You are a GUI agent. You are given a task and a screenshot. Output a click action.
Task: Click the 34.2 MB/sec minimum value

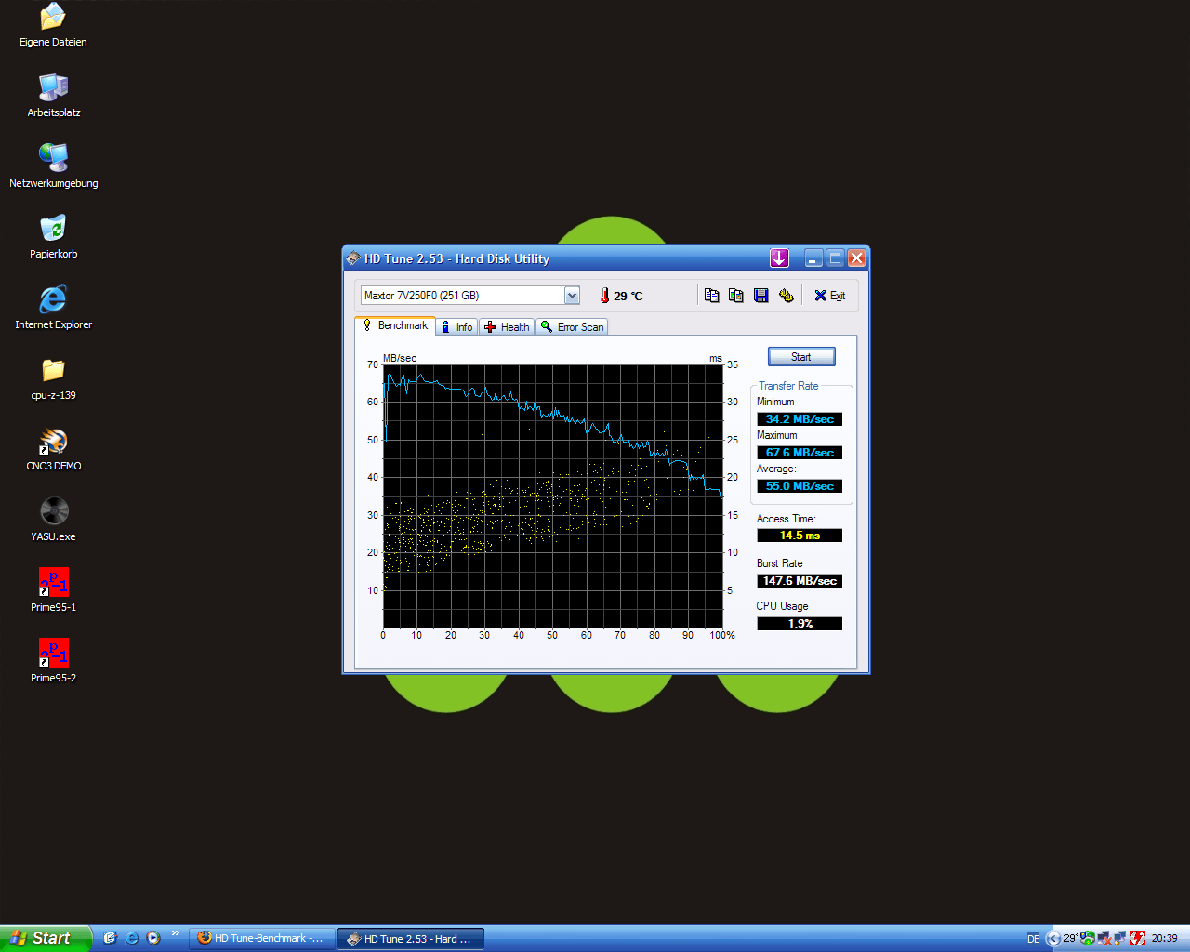pyautogui.click(x=800, y=419)
